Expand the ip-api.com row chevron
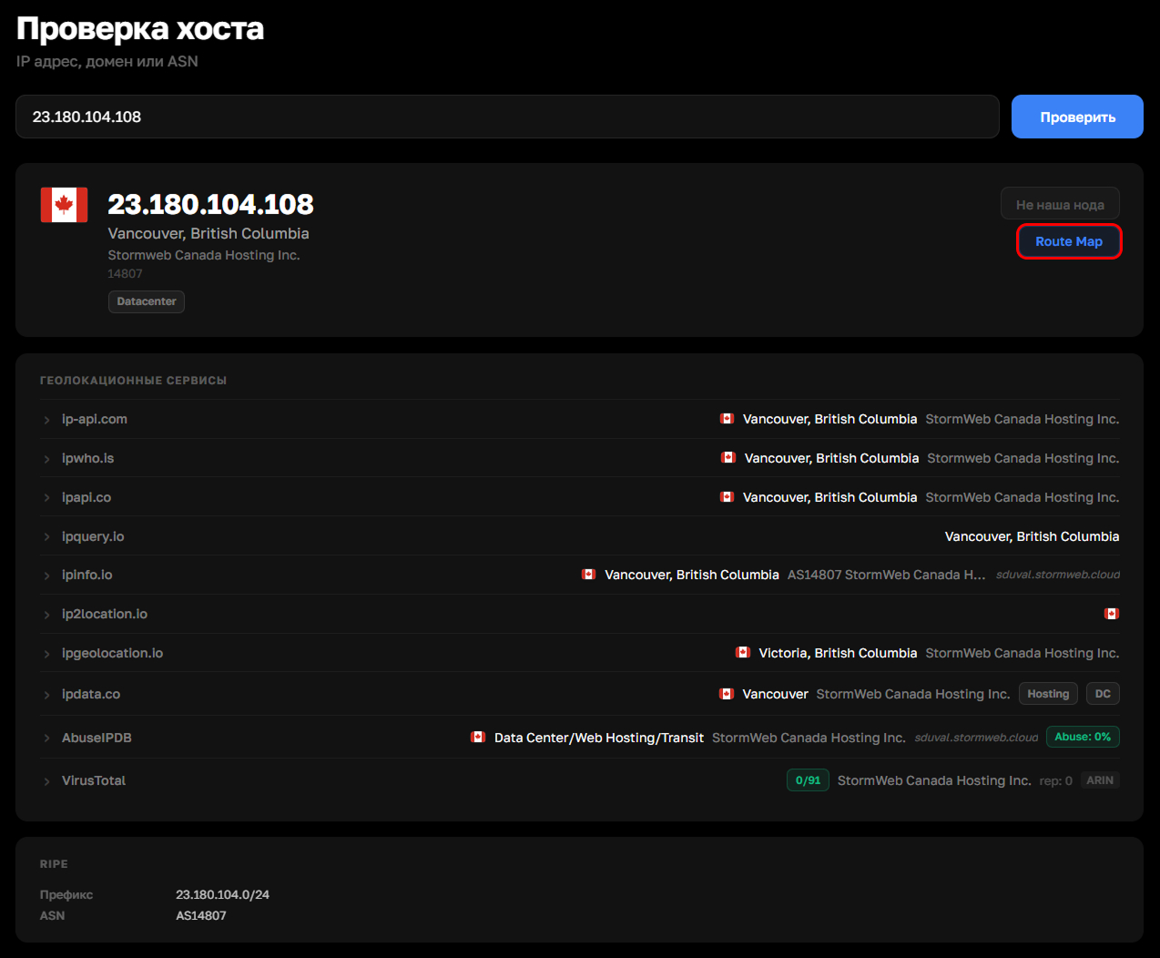The image size is (1160, 958). 46,420
